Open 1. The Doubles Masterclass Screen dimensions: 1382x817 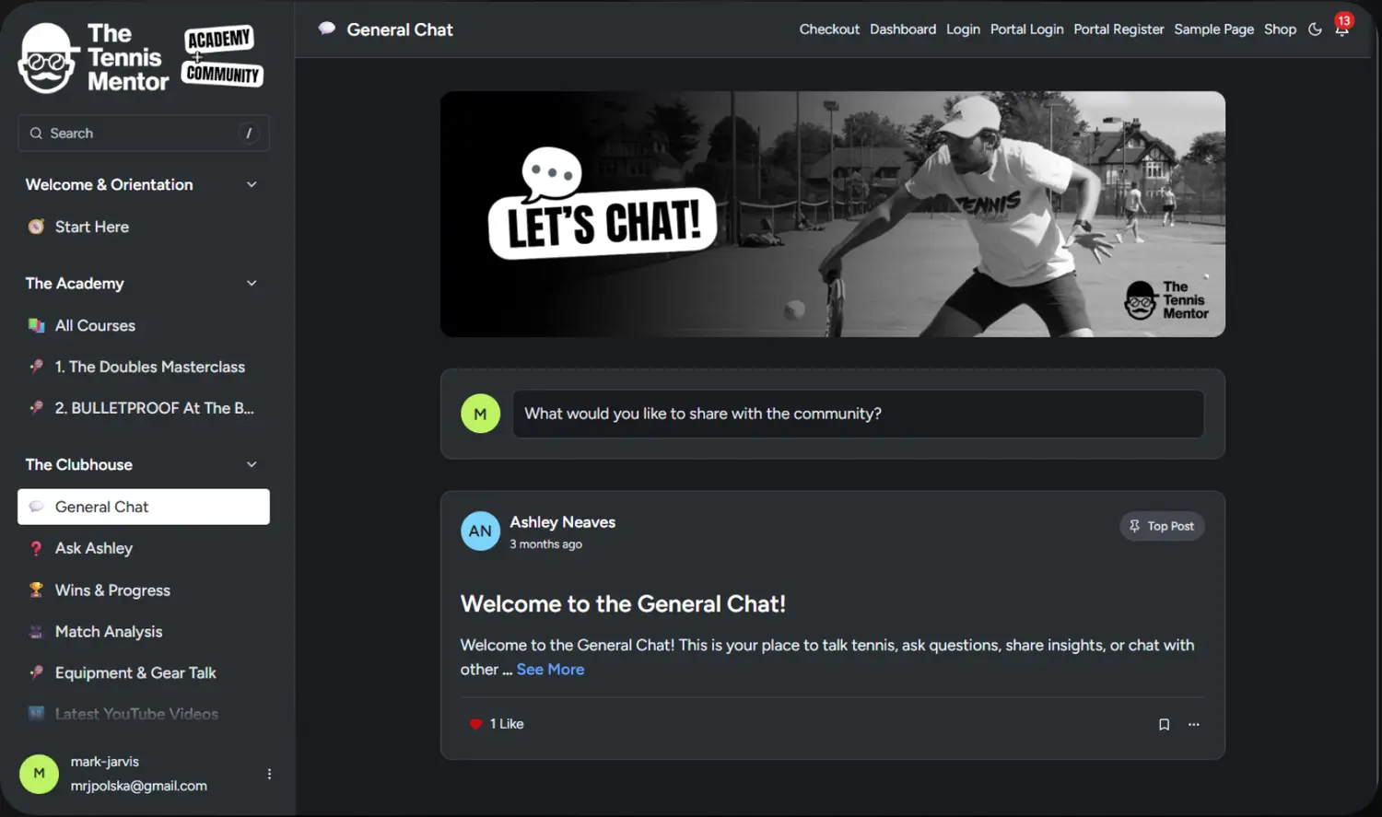coord(144,367)
